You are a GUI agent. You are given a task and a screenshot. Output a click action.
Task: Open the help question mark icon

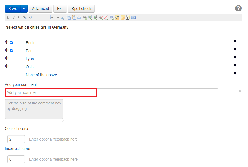pyautogui.click(x=238, y=8)
